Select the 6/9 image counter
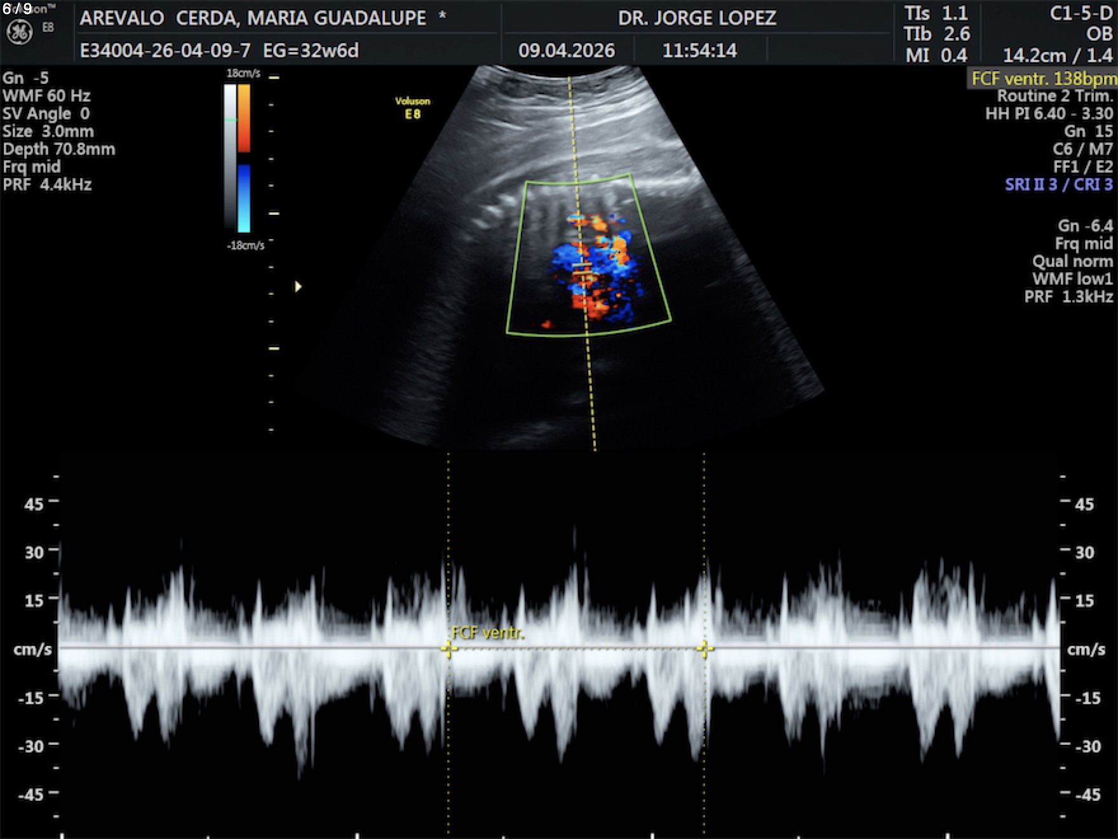1118x839 pixels. (x=17, y=9)
